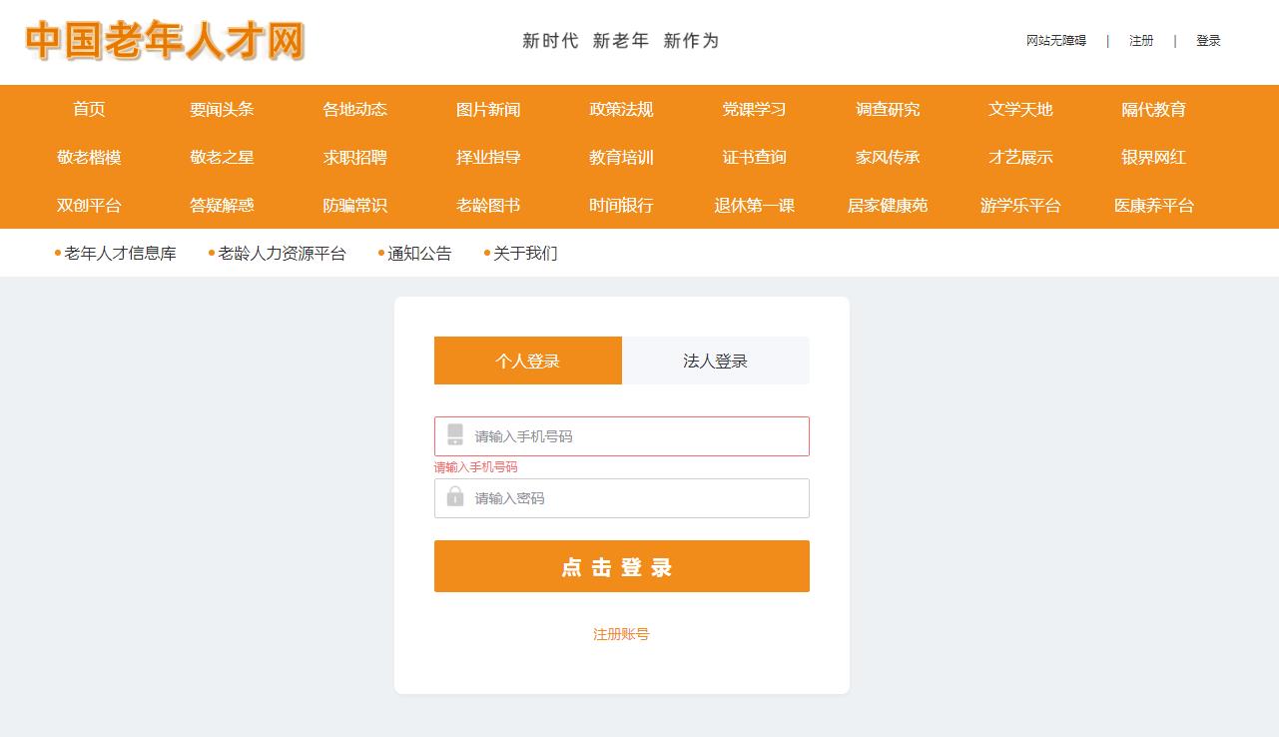1279x737 pixels.
Task: Click the 注册账号 link
Action: pos(621,634)
